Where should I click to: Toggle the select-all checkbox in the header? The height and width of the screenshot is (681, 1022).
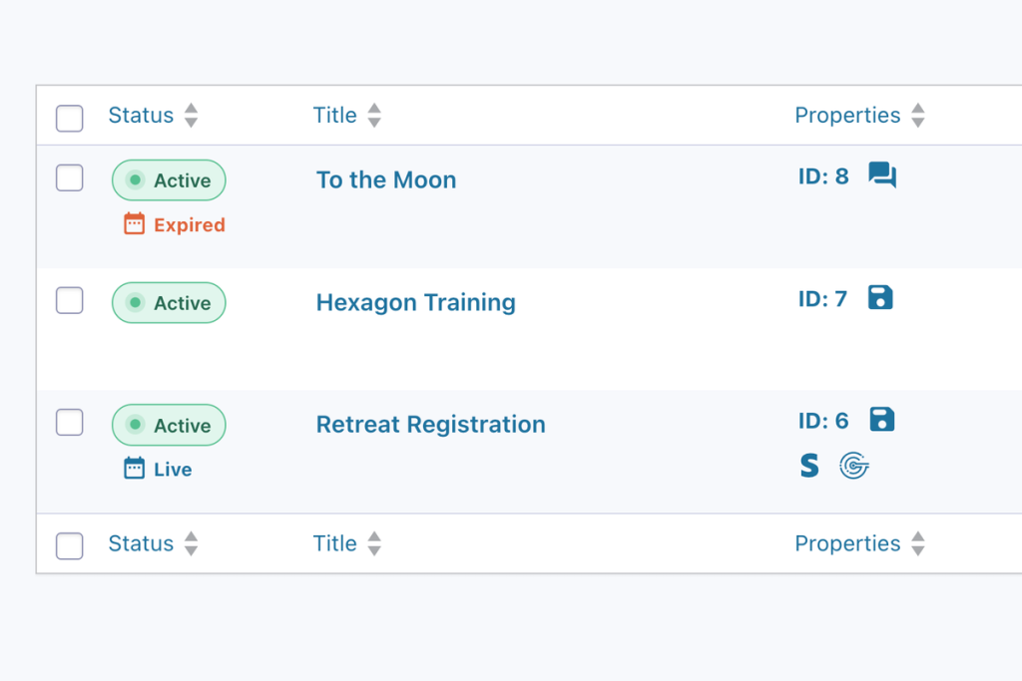pyautogui.click(x=69, y=118)
